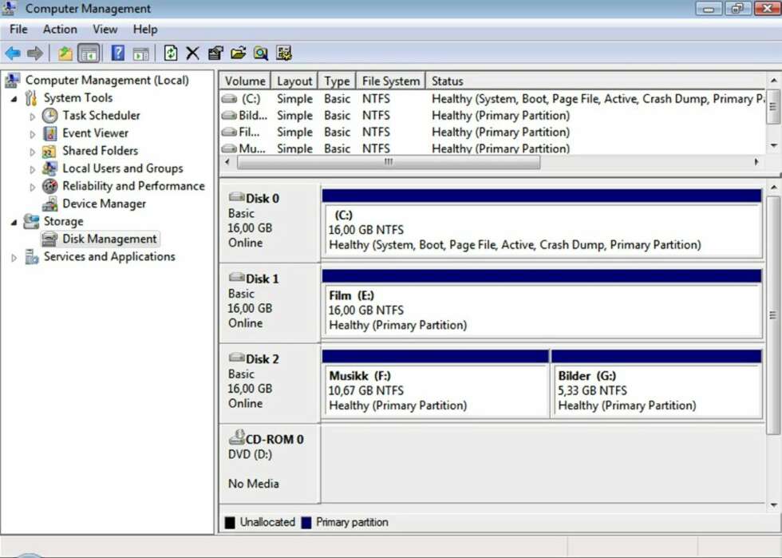Viewport: 782px width, 558px height.
Task: Select the Reliability and Performance icon
Action: point(49,186)
